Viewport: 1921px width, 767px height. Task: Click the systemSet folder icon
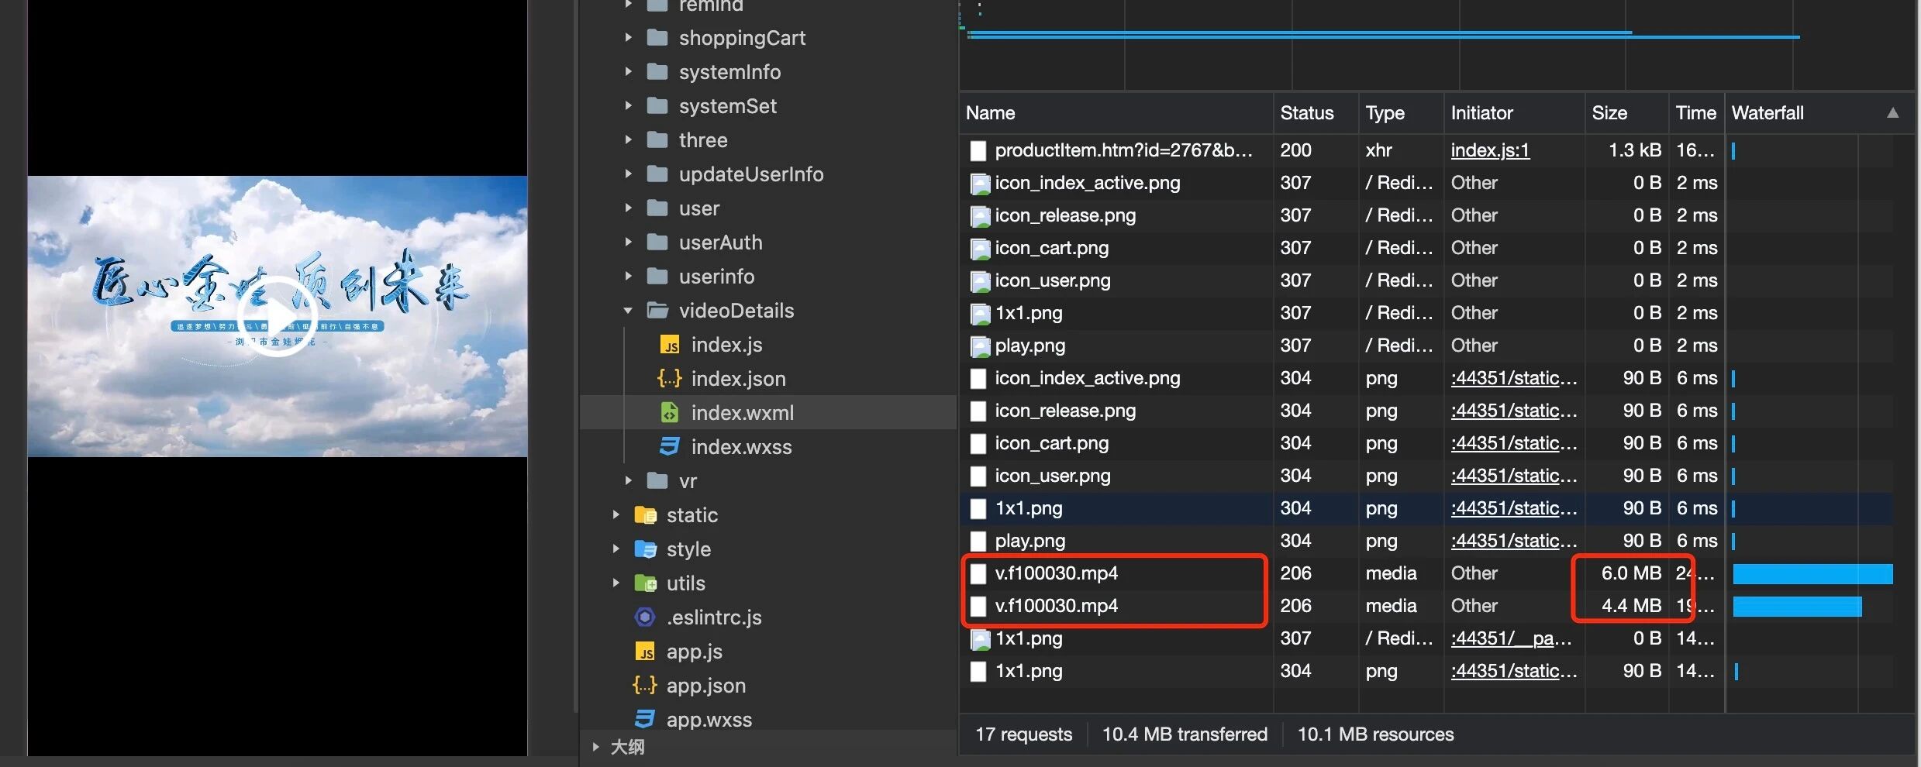point(657,105)
